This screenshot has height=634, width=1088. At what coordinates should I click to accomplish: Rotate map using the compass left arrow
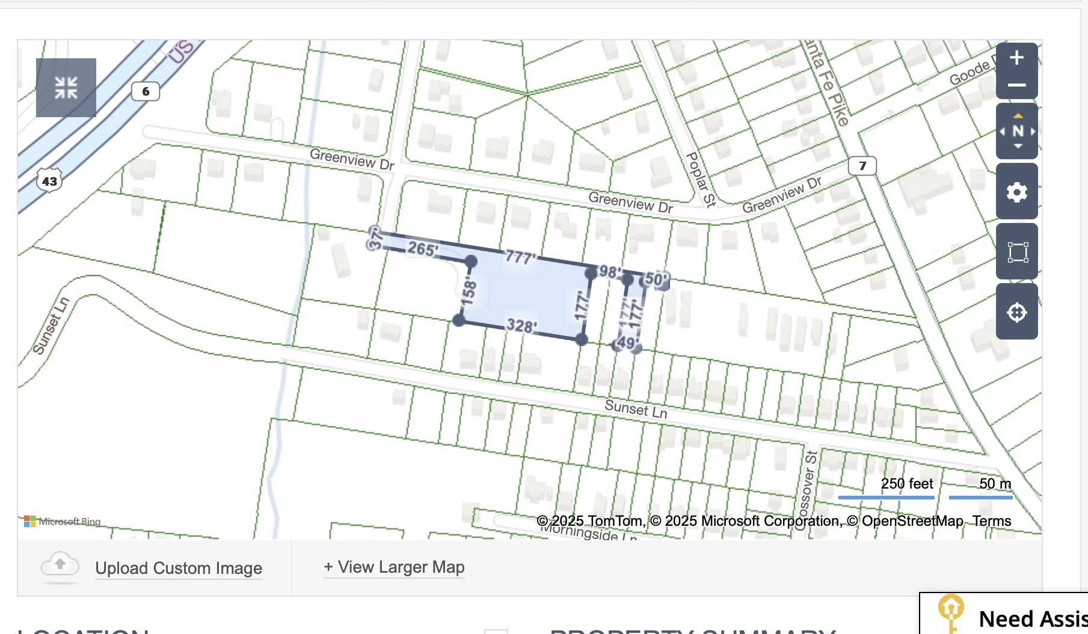click(1003, 131)
